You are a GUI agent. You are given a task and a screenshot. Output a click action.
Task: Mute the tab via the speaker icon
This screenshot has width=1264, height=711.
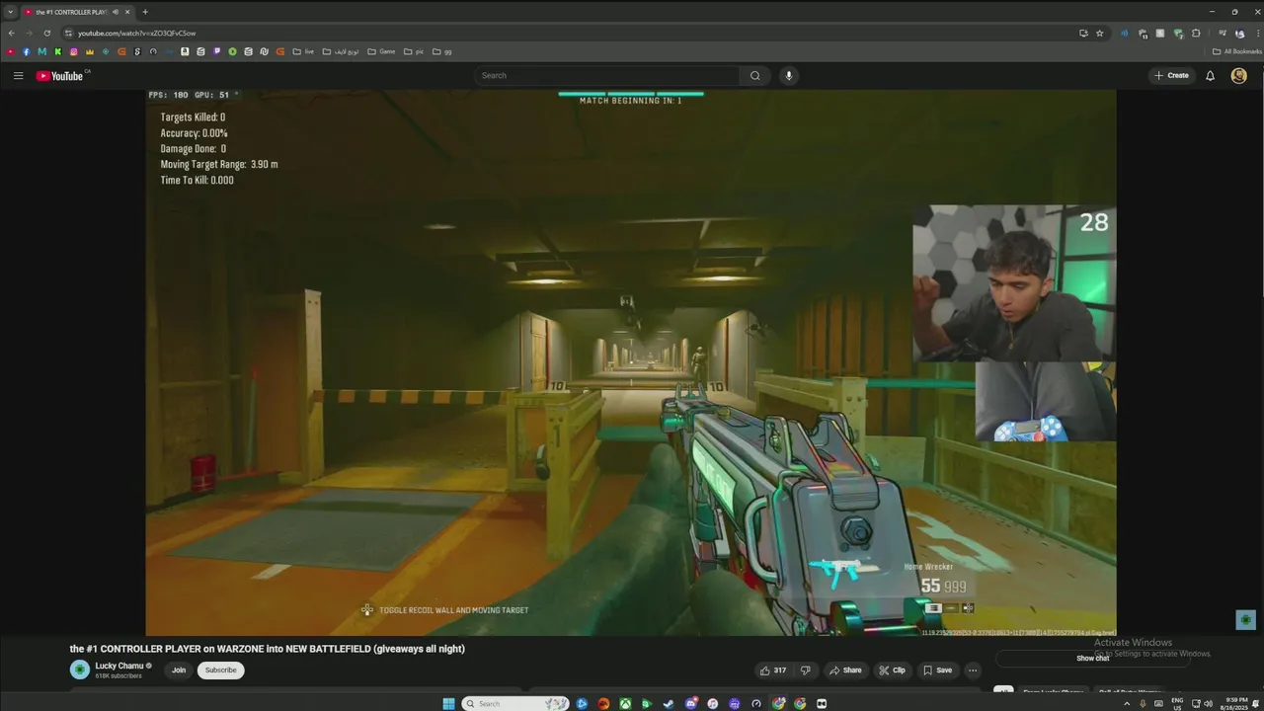coord(116,12)
